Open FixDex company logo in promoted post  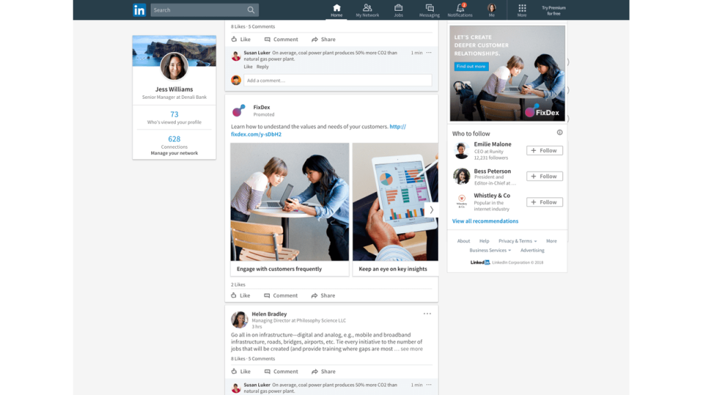(238, 110)
